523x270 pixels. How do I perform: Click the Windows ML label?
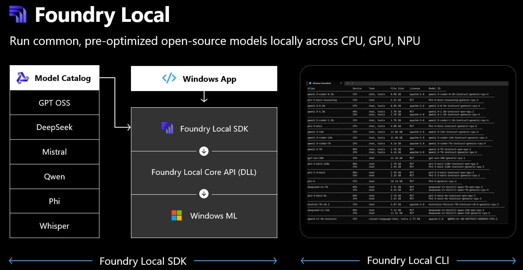213,216
